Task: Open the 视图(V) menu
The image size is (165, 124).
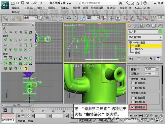Action: coord(52,8)
